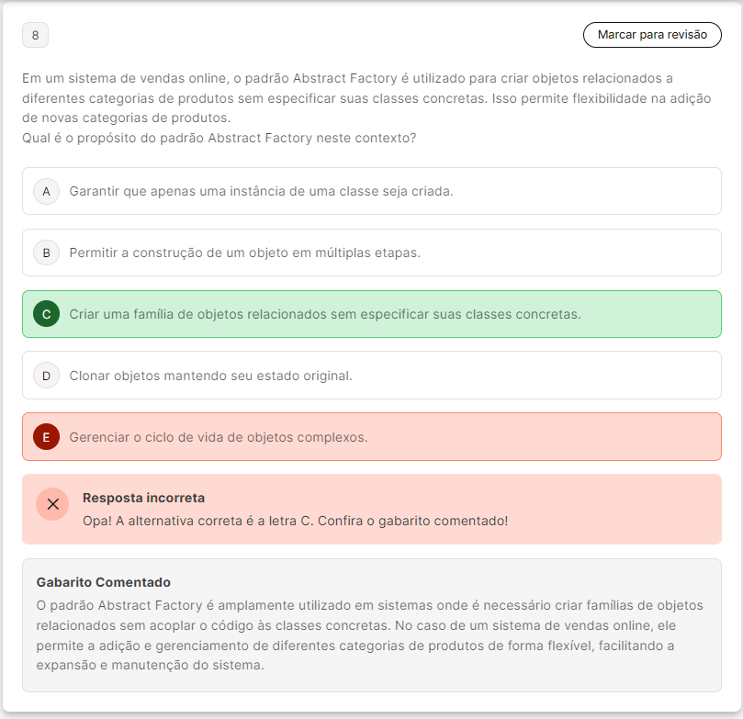The height and width of the screenshot is (719, 743).
Task: Click the 'Marcar para revisão' button
Action: tap(652, 35)
